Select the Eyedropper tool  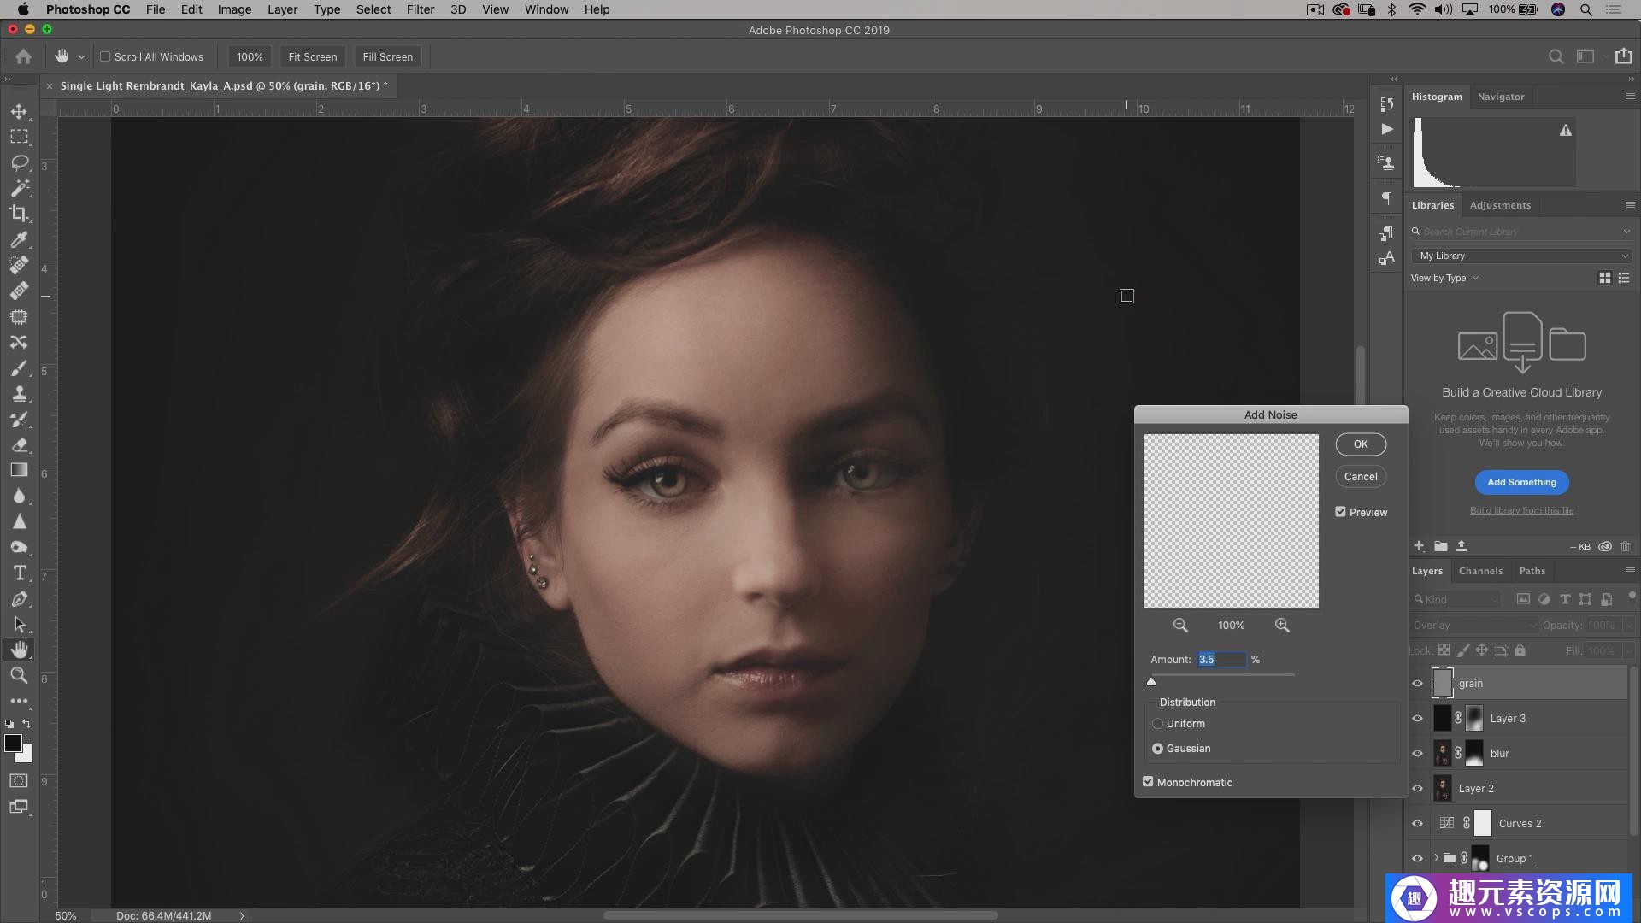(x=19, y=239)
